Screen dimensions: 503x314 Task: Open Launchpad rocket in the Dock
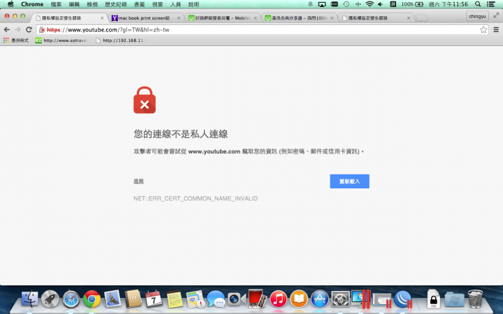click(x=50, y=299)
